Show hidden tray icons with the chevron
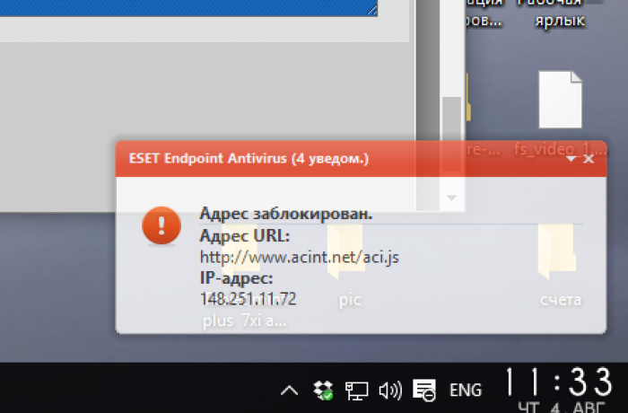 [289, 391]
